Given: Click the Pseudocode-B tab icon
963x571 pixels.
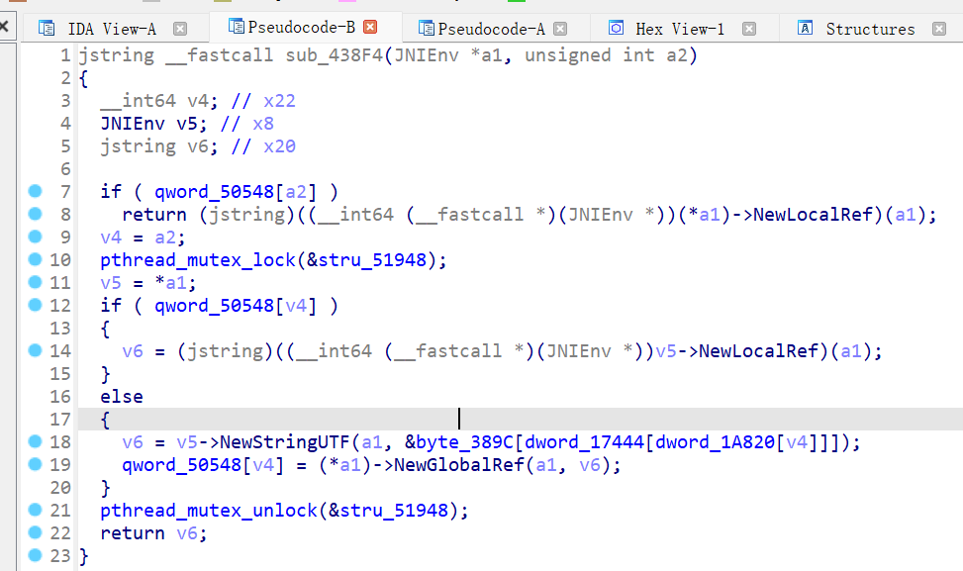Looking at the screenshot, I should (x=236, y=26).
